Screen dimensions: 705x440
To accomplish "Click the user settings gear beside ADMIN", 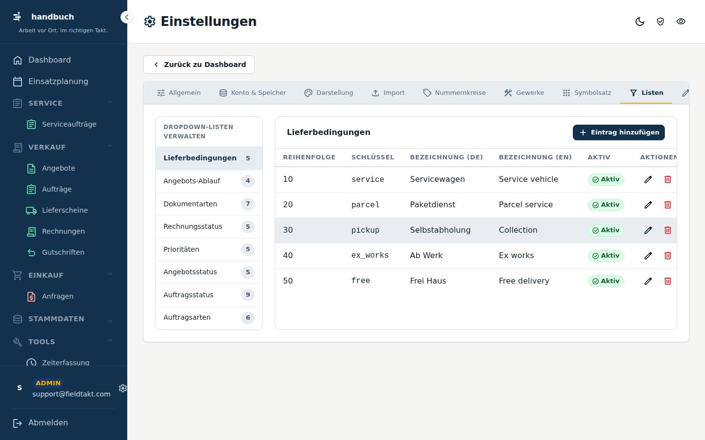I will coord(123,388).
